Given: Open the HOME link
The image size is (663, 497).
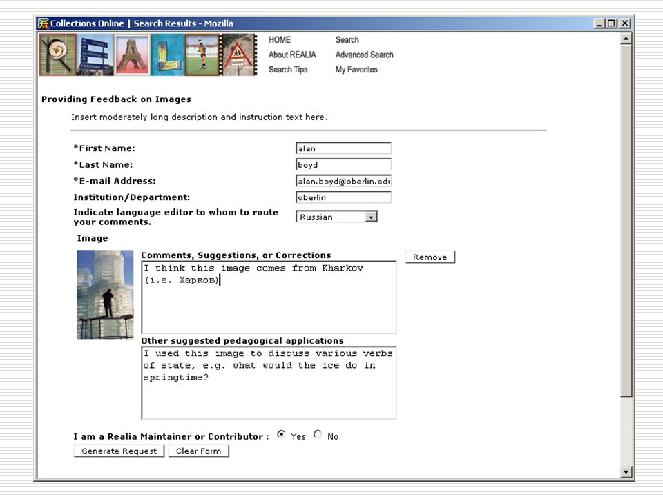Looking at the screenshot, I should (280, 40).
